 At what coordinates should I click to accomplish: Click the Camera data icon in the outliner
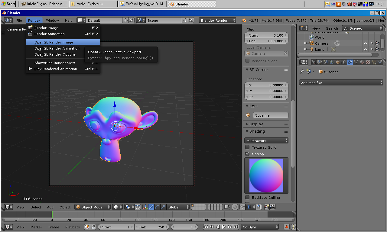[337, 43]
